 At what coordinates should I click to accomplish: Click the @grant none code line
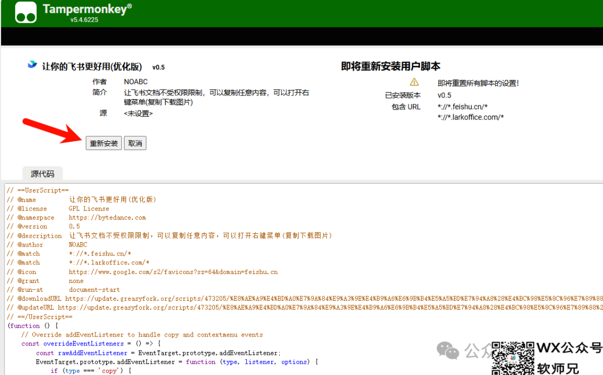[45, 281]
